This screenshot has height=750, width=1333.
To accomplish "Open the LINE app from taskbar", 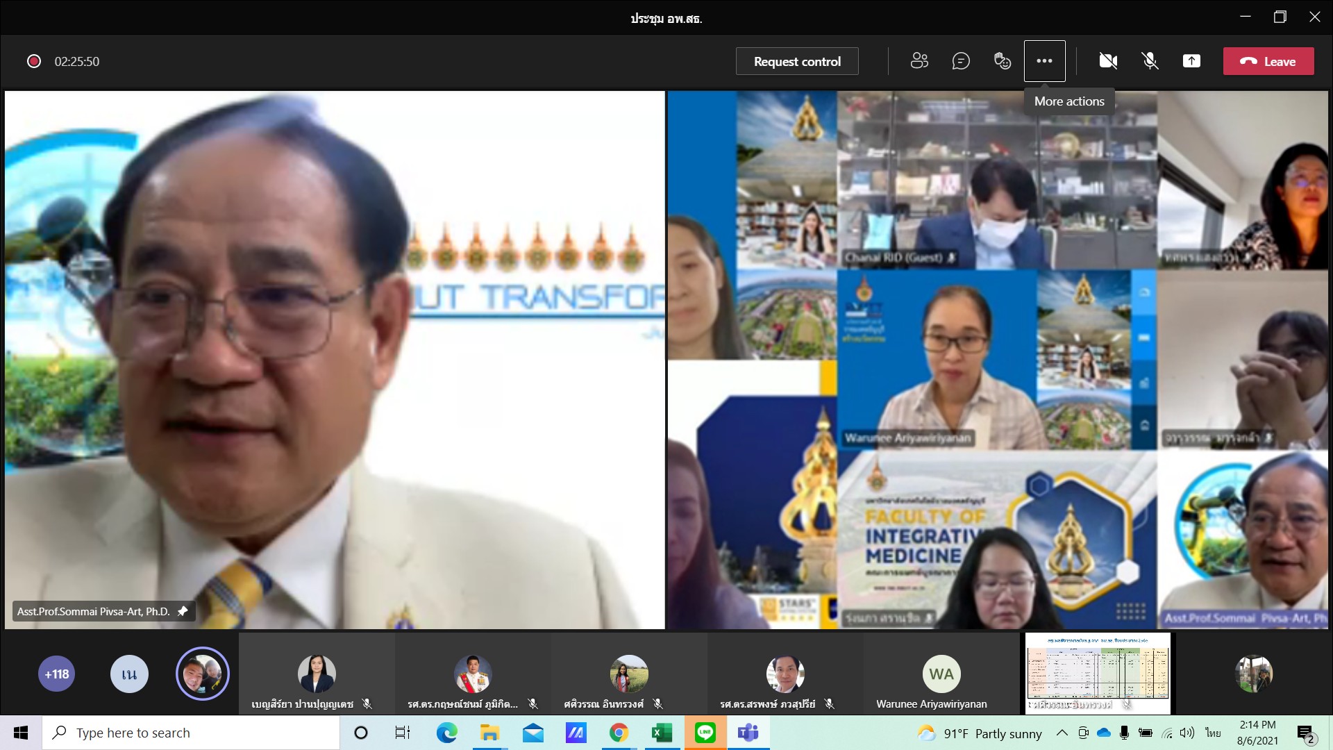I will tap(705, 733).
